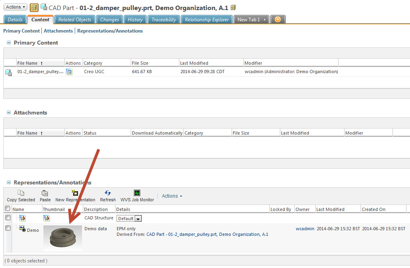This screenshot has height=268, width=410.
Task: Click the Refresh toolbar icon
Action: [108, 193]
